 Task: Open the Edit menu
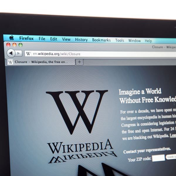click(x=54, y=39)
